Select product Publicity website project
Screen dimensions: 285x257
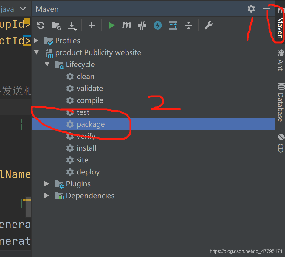[x=98, y=53]
